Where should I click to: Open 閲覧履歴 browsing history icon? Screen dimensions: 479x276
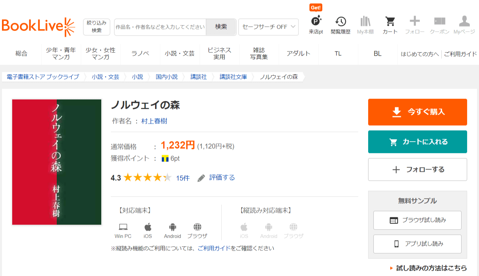pyautogui.click(x=340, y=25)
